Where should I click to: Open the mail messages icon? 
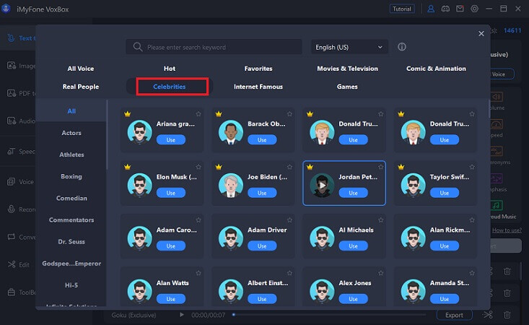click(x=460, y=9)
